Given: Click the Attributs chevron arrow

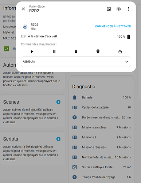Looking at the screenshot, I should click(127, 61).
